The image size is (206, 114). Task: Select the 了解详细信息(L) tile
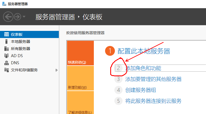tap(80, 103)
